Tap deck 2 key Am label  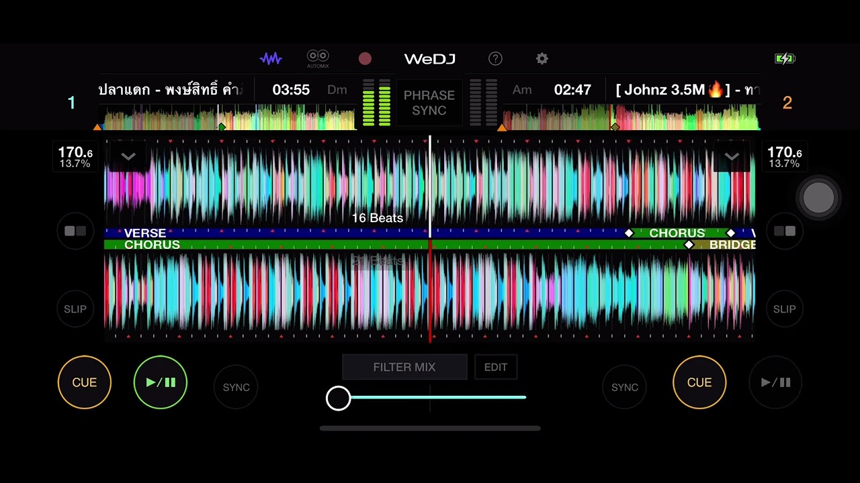(x=522, y=90)
